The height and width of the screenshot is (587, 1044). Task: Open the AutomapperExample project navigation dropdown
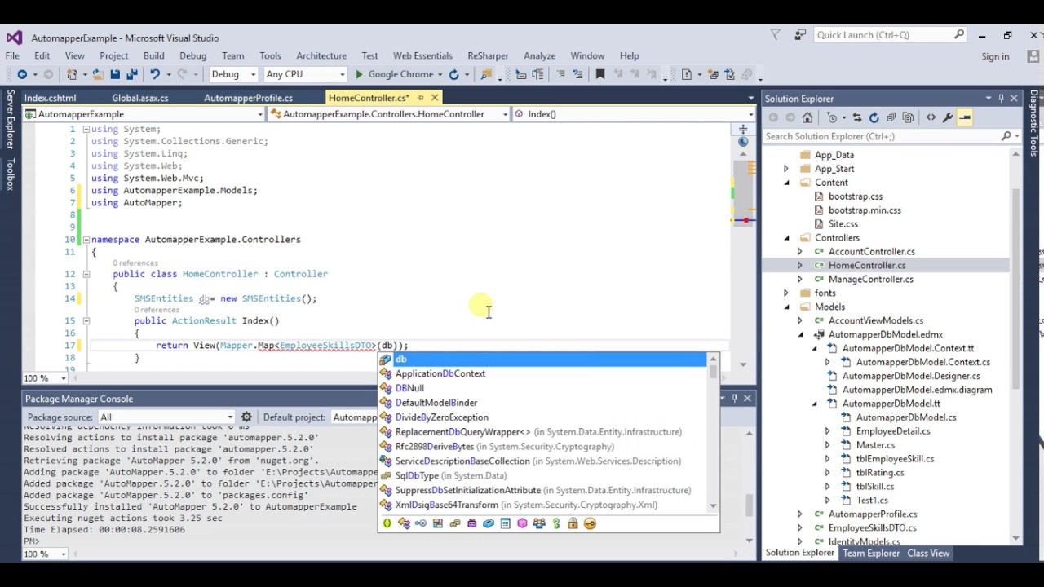pos(144,114)
